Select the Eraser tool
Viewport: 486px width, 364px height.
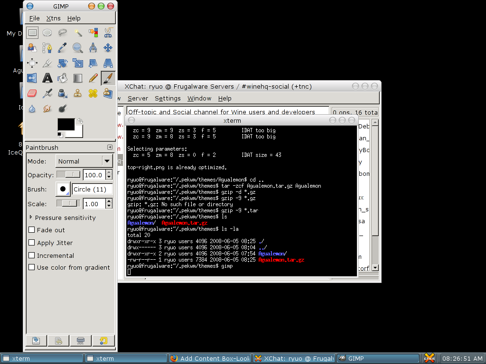pyautogui.click(x=32, y=93)
